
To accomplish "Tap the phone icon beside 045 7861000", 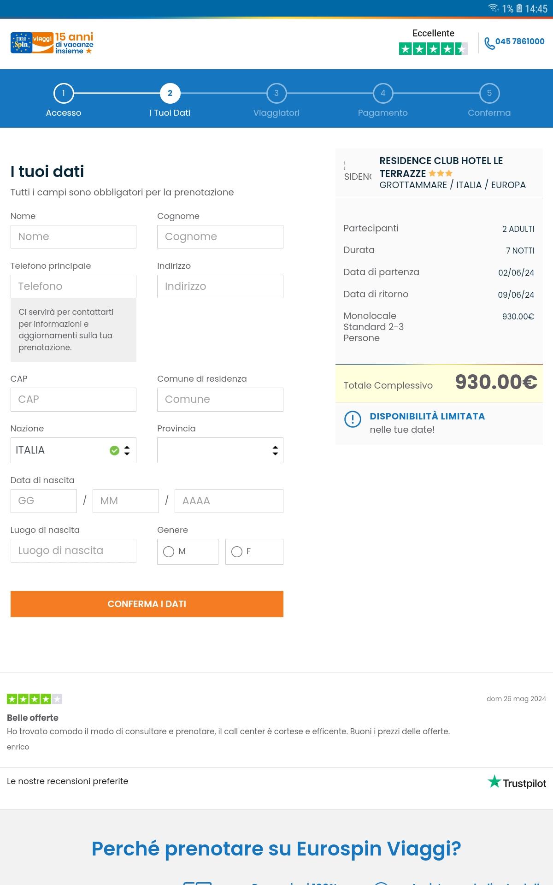I will pyautogui.click(x=489, y=43).
